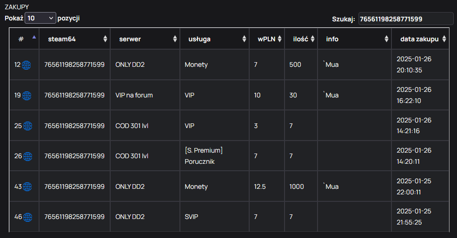Sort table by usługa column
The height and width of the screenshot is (238, 457).
244,39
